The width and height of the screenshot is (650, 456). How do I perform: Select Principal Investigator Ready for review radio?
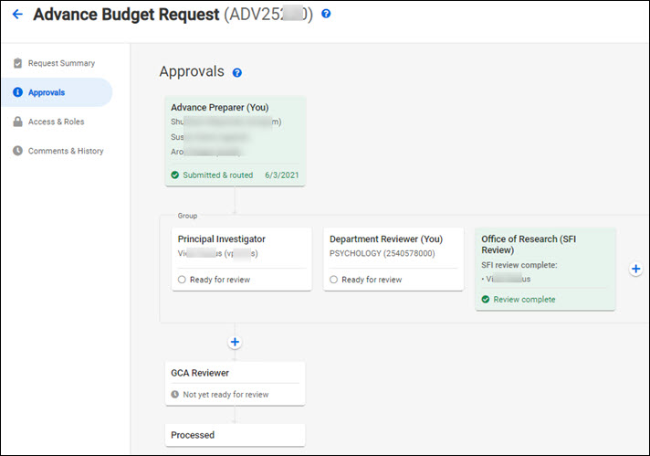(x=182, y=280)
